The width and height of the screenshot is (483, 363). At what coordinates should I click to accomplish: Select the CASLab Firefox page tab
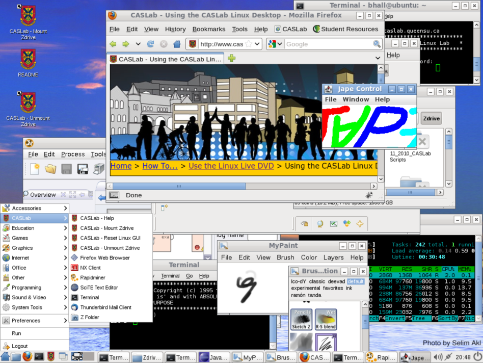tap(166, 59)
